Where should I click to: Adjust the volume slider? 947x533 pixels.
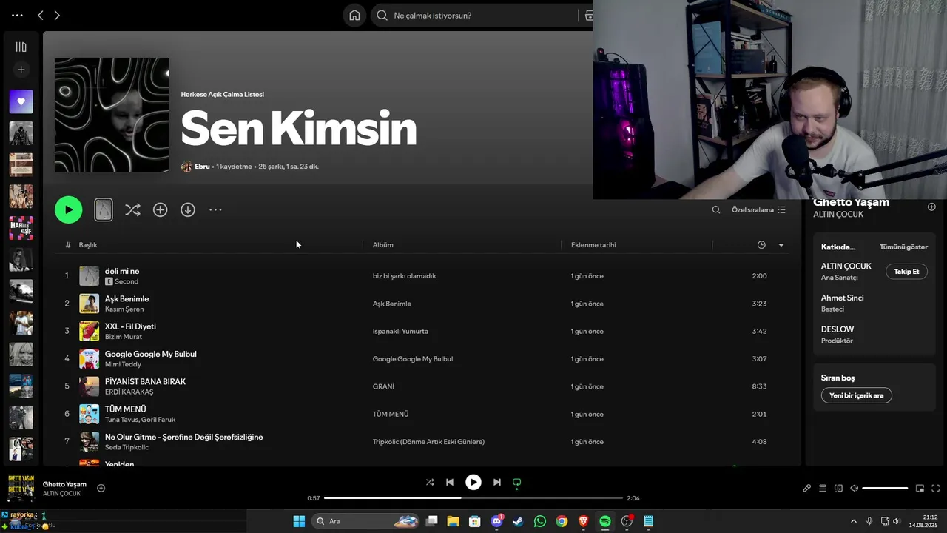click(x=885, y=489)
